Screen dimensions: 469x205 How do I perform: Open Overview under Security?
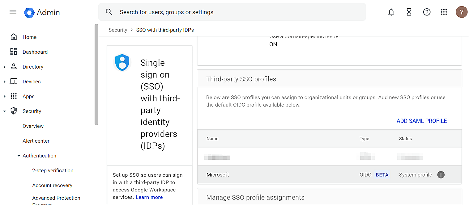tap(33, 126)
